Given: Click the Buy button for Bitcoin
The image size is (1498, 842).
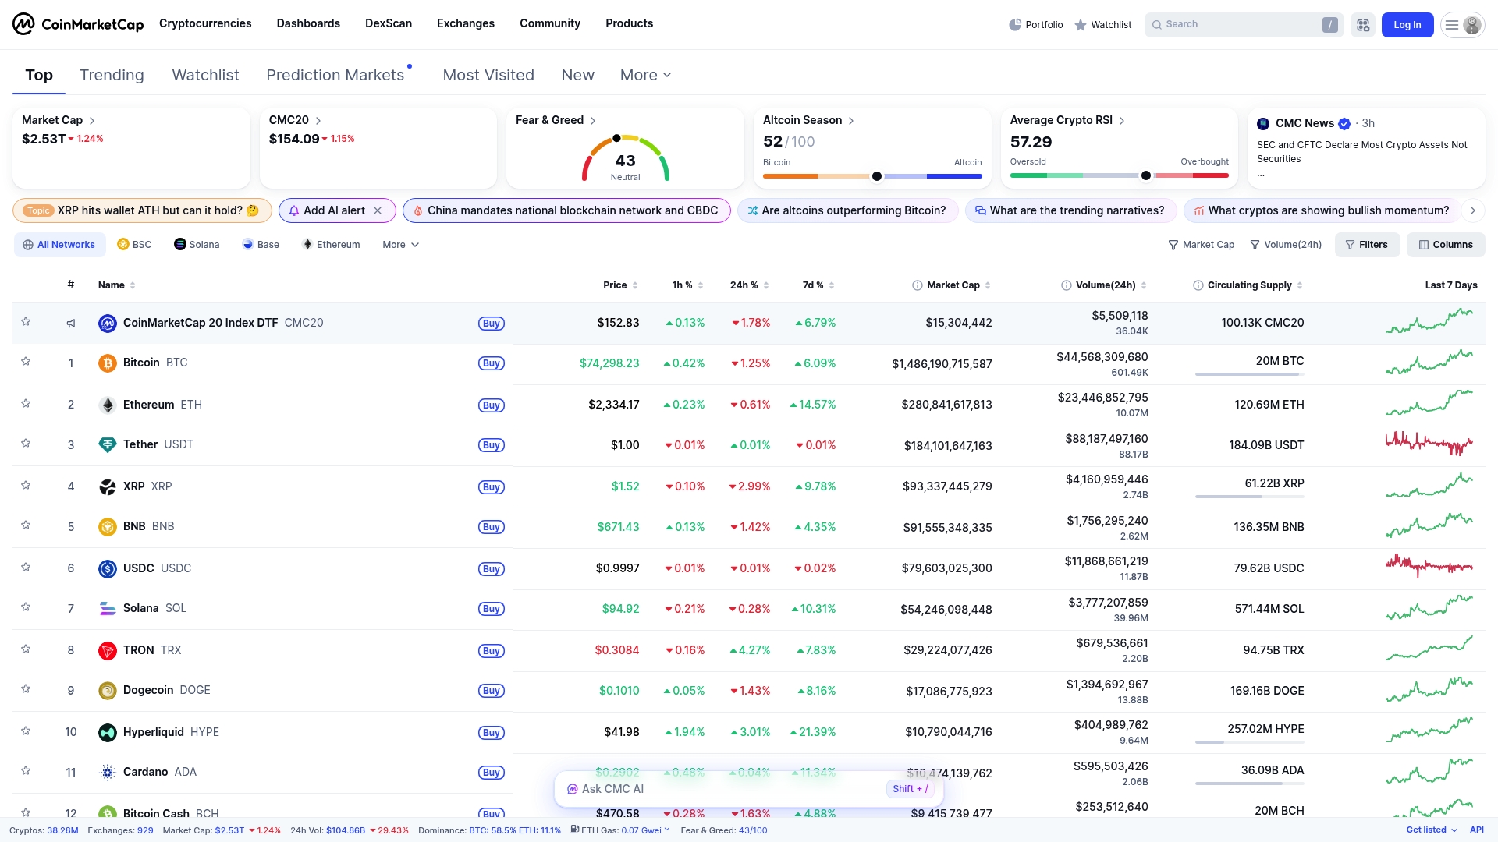Looking at the screenshot, I should coord(491,363).
